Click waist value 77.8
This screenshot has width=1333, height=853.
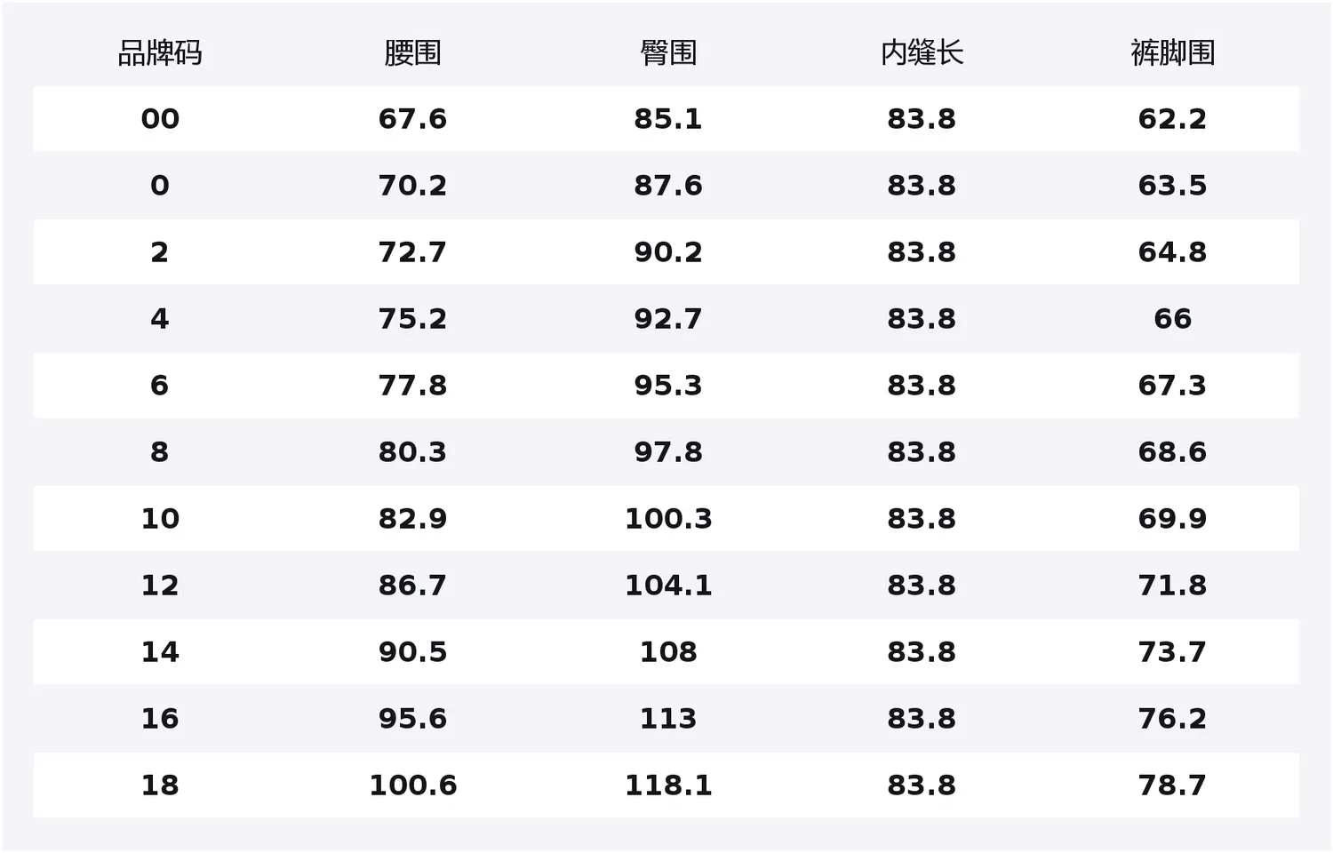[412, 386]
